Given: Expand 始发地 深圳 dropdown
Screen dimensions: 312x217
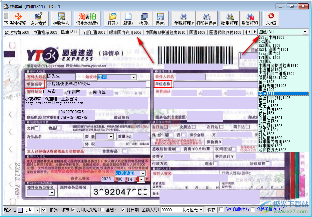Looking at the screenshot, I should pyautogui.click(x=133, y=77).
